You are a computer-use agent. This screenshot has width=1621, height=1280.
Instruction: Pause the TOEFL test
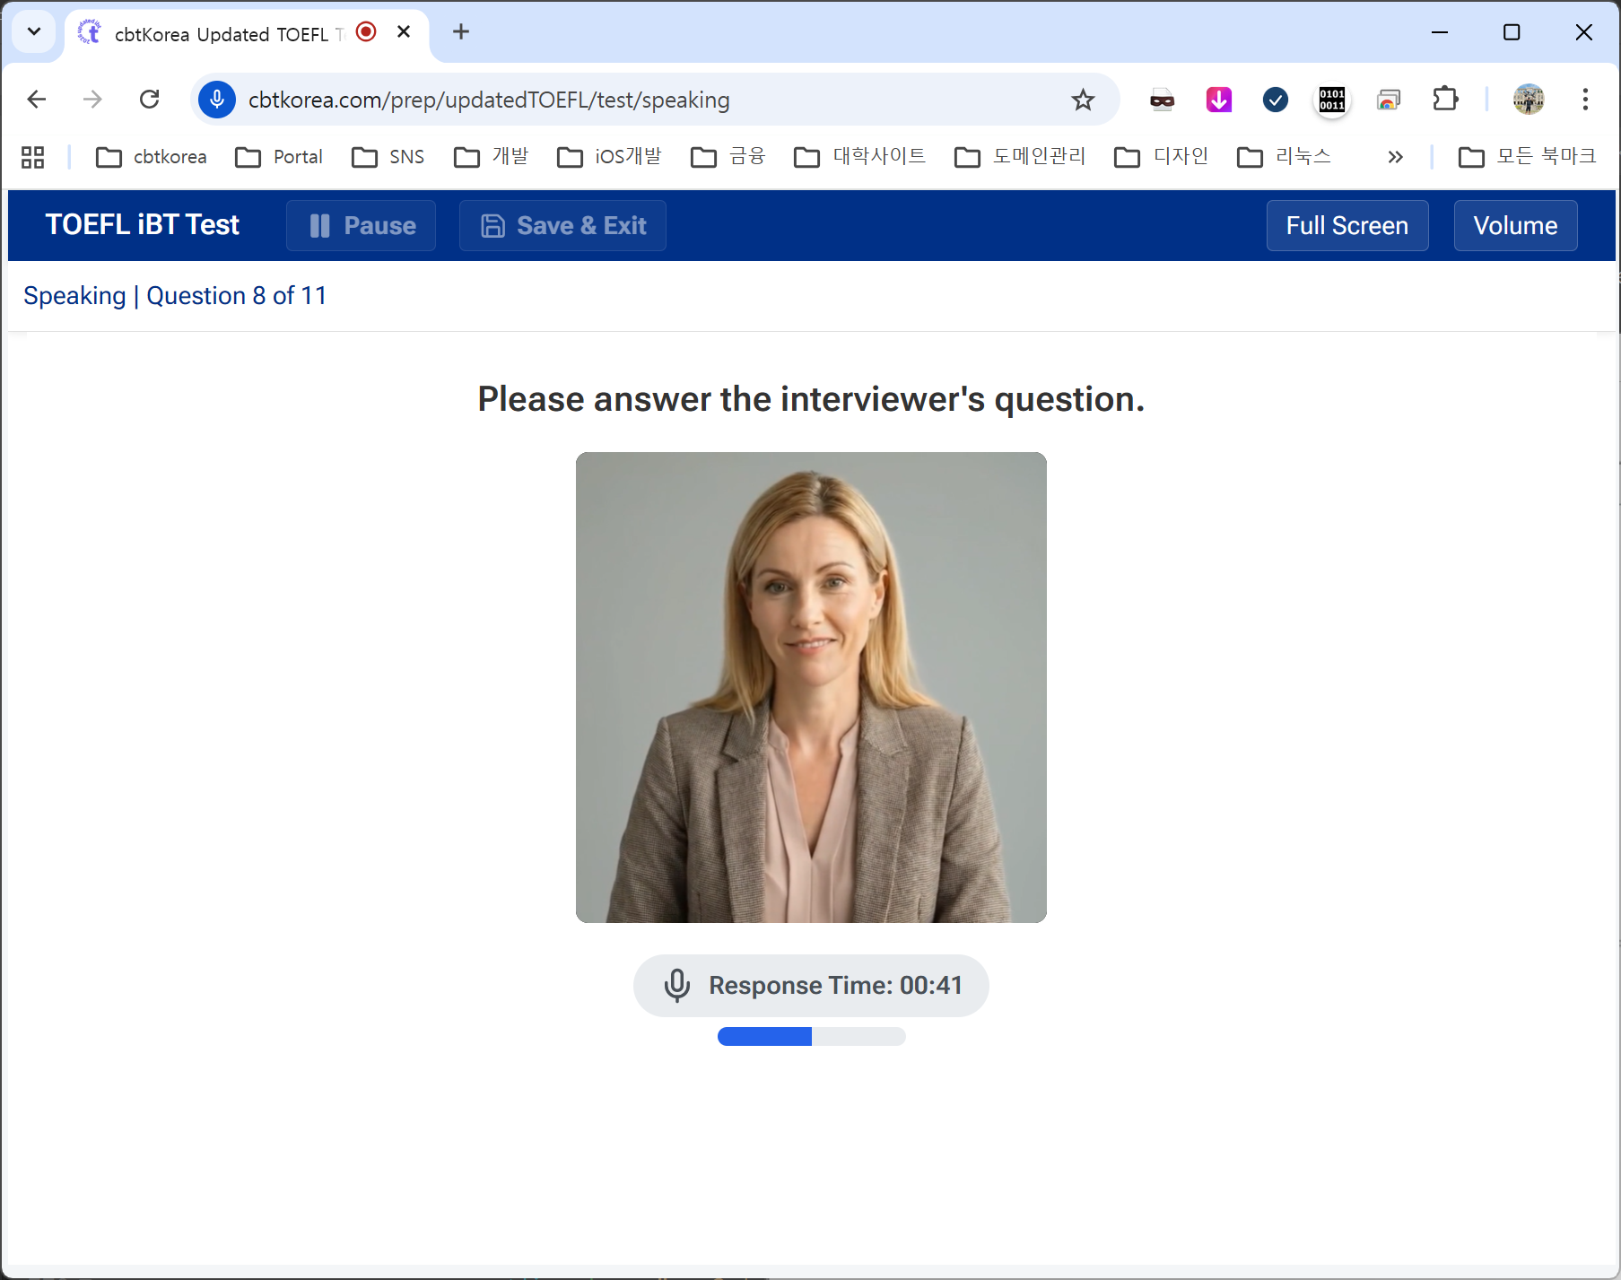(x=362, y=226)
